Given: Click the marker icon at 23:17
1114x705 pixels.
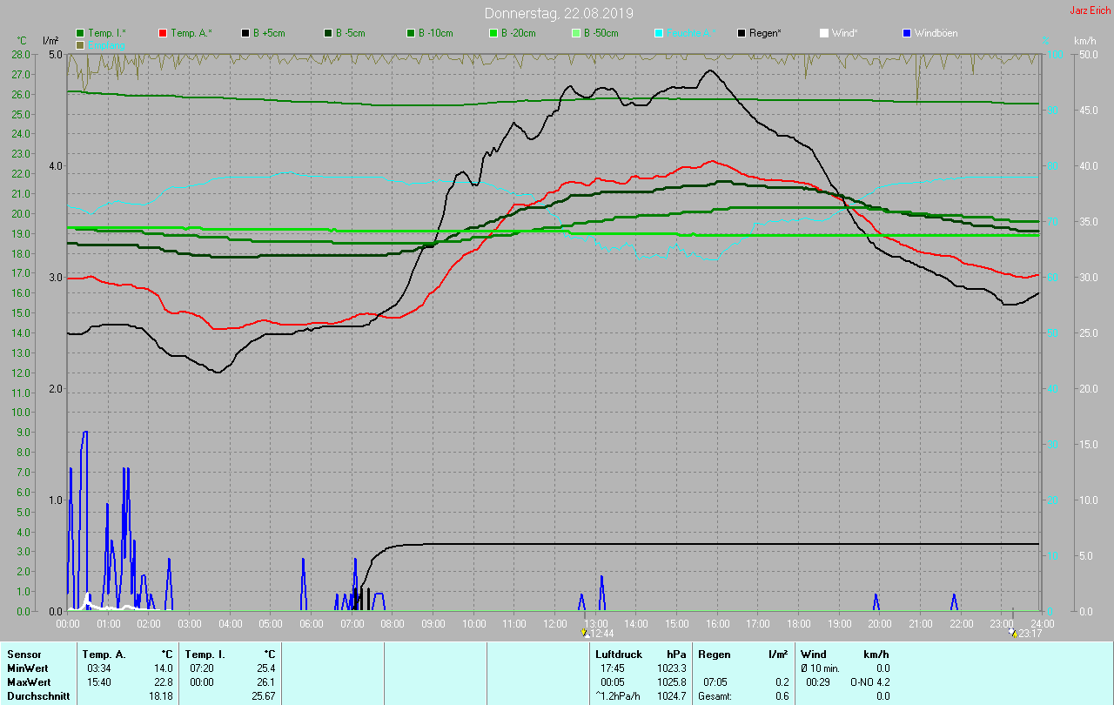Looking at the screenshot, I should (x=1013, y=634).
